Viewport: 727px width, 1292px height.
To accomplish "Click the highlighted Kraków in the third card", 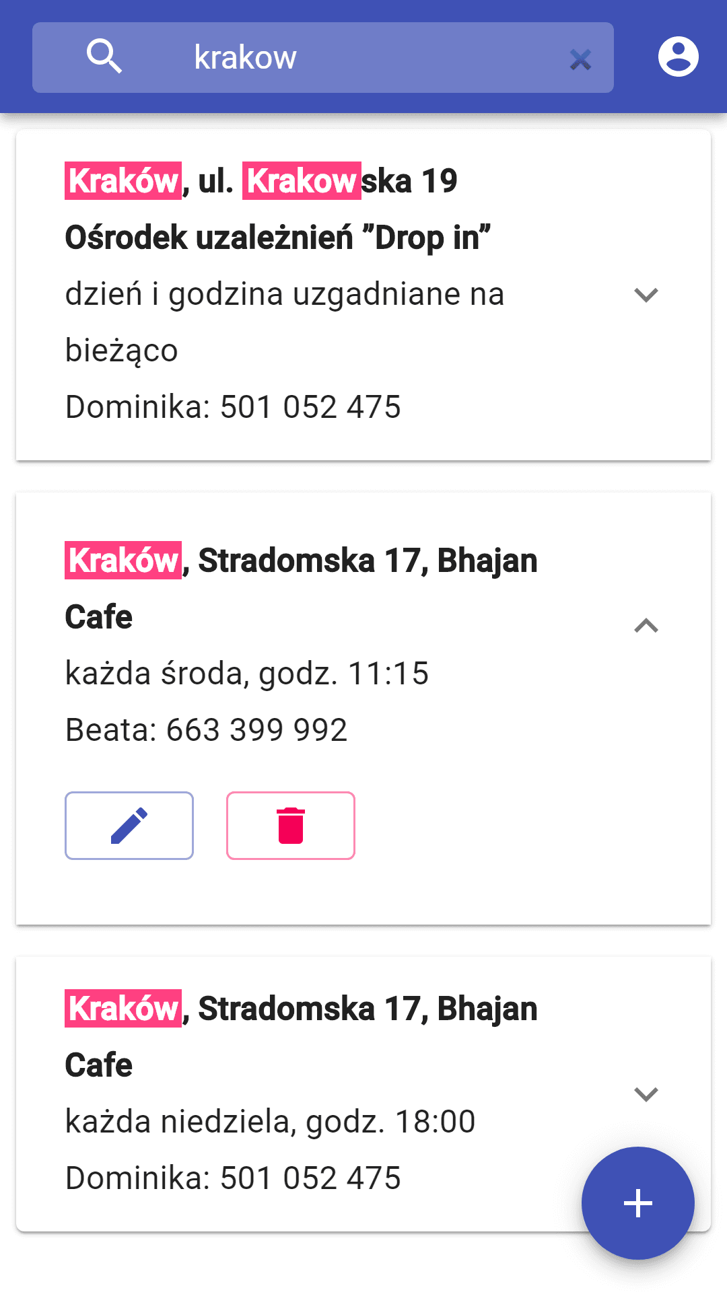I will tap(123, 1009).
